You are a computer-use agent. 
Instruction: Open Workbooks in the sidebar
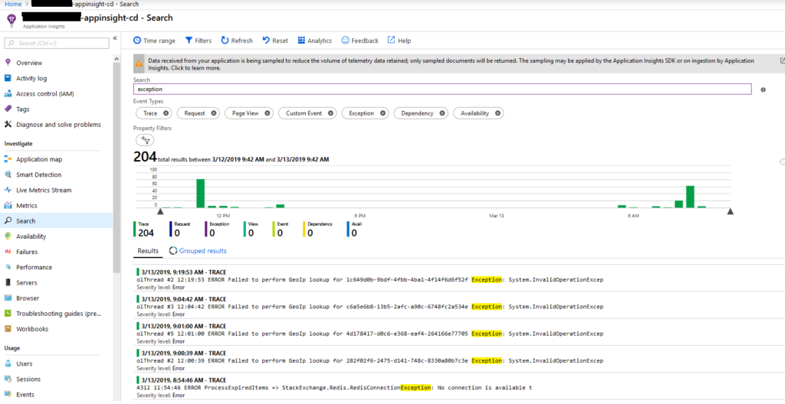(32, 329)
